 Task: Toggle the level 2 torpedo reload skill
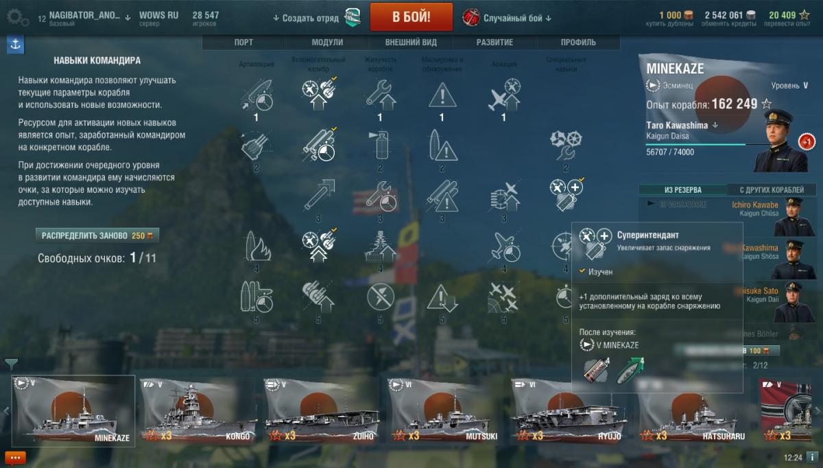point(318,145)
